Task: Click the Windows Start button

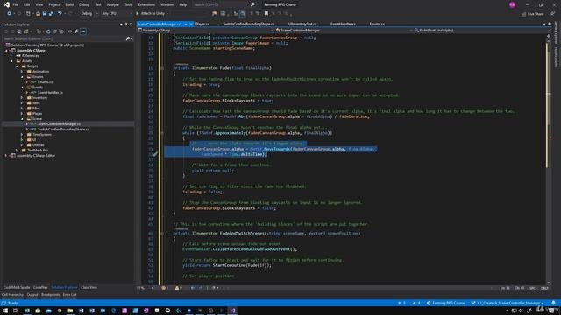Action: (5, 311)
